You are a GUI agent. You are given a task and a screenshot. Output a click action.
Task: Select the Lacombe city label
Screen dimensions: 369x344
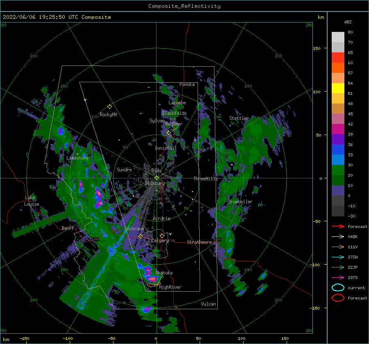point(177,103)
